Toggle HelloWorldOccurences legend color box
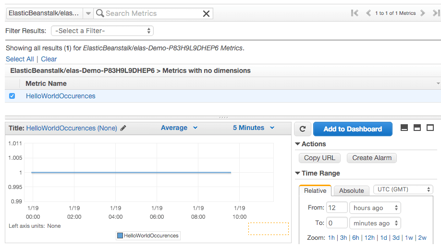 pos(120,235)
